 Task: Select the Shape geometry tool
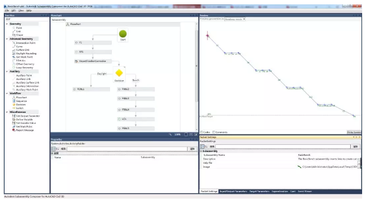[x=20, y=35]
